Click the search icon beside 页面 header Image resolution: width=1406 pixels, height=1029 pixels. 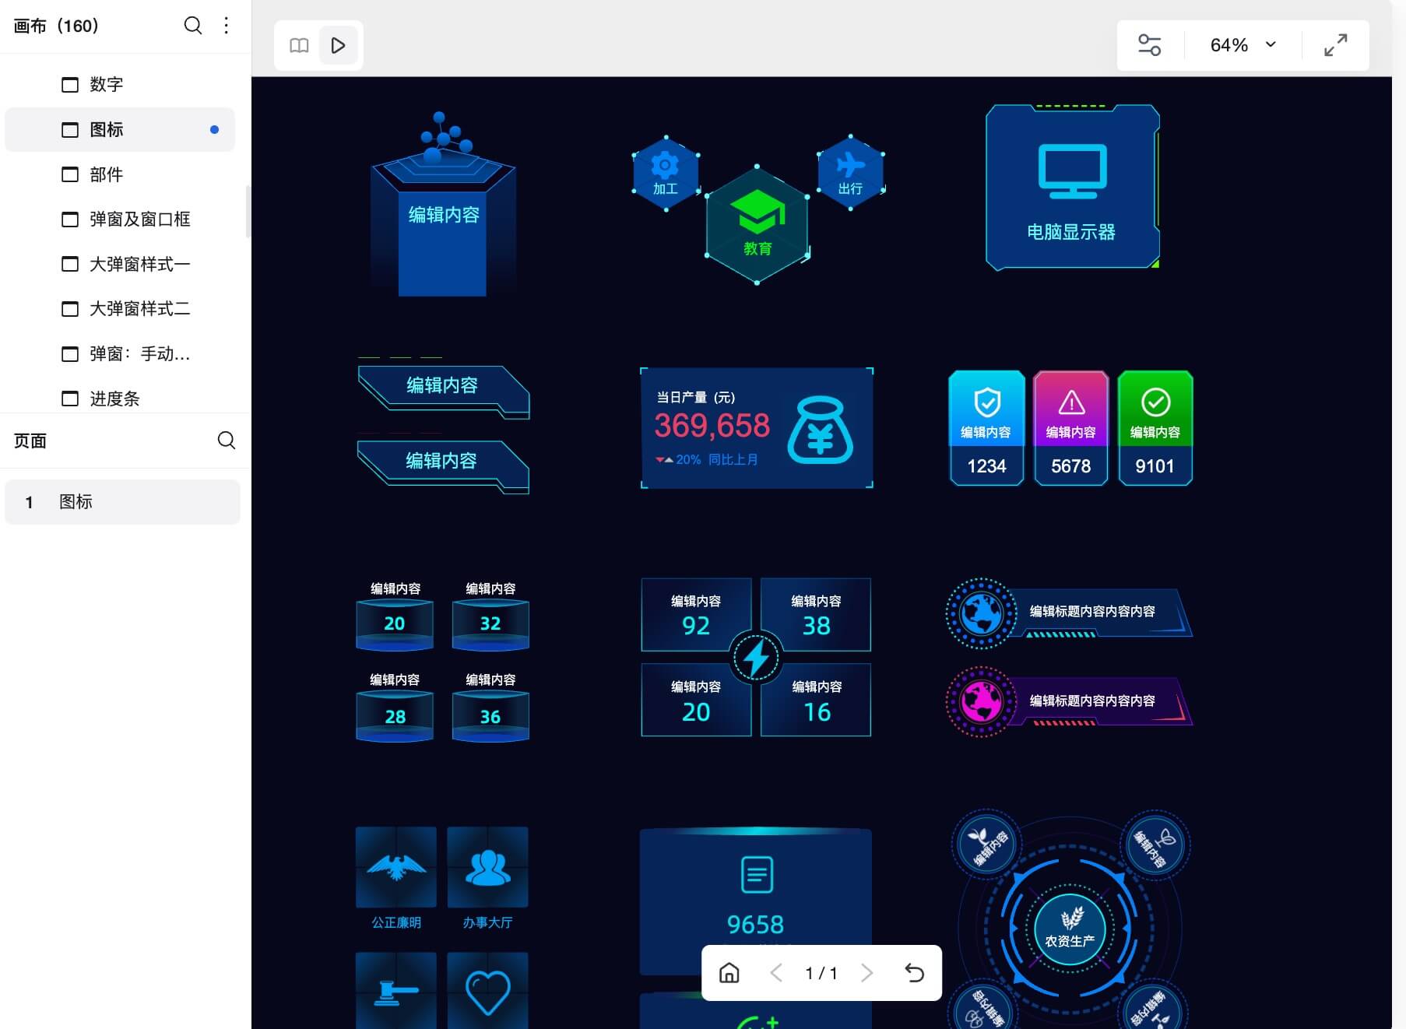(226, 441)
